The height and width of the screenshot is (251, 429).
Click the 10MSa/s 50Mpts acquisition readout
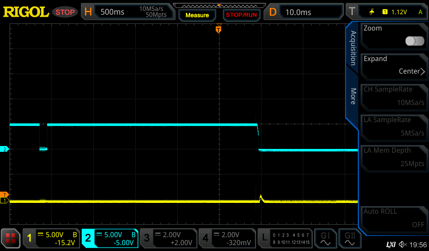(x=152, y=12)
